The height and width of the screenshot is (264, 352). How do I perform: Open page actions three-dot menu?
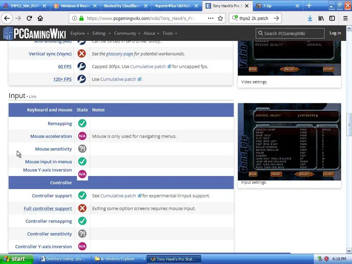[x=211, y=18]
